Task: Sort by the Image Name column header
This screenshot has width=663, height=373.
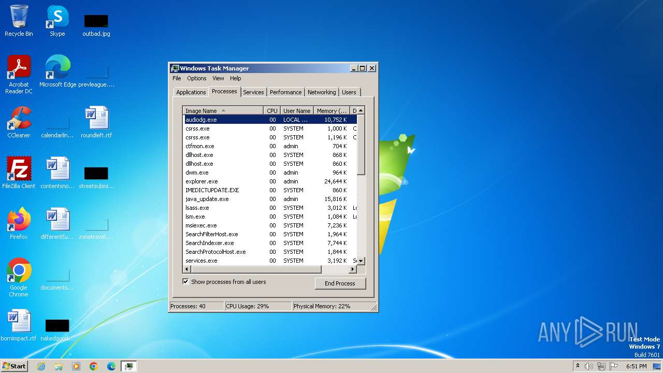Action: coord(223,110)
